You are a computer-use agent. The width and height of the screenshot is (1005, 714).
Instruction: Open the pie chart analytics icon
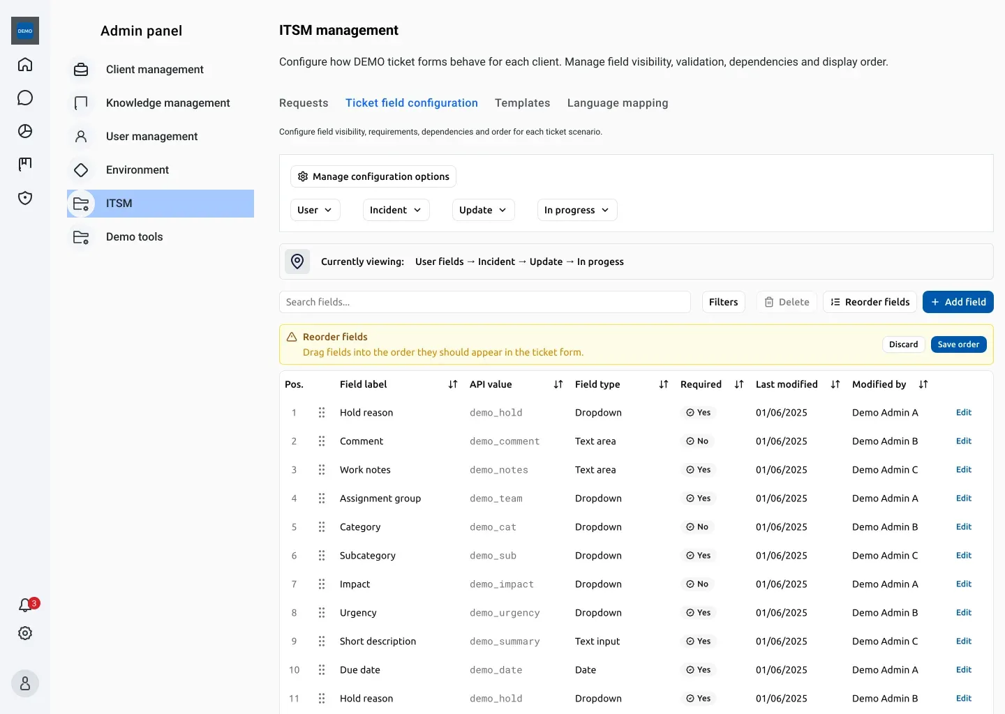[x=25, y=131]
